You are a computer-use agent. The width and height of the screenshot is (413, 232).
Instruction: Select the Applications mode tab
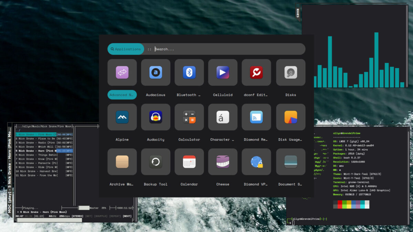126,49
